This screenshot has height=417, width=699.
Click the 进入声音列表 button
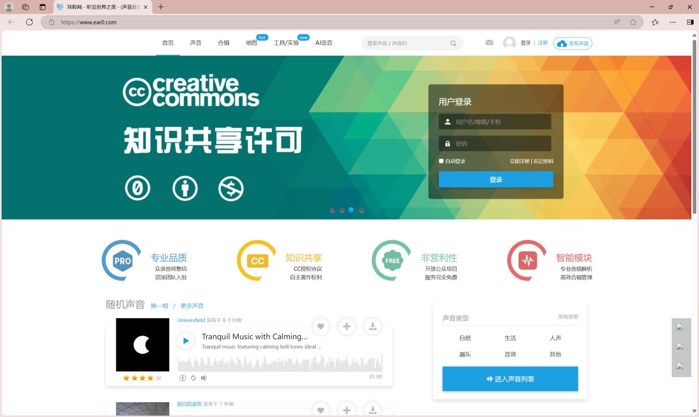coord(510,379)
